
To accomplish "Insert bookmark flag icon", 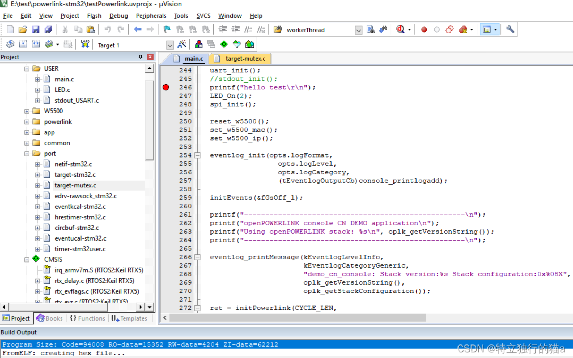I will tap(167, 29).
